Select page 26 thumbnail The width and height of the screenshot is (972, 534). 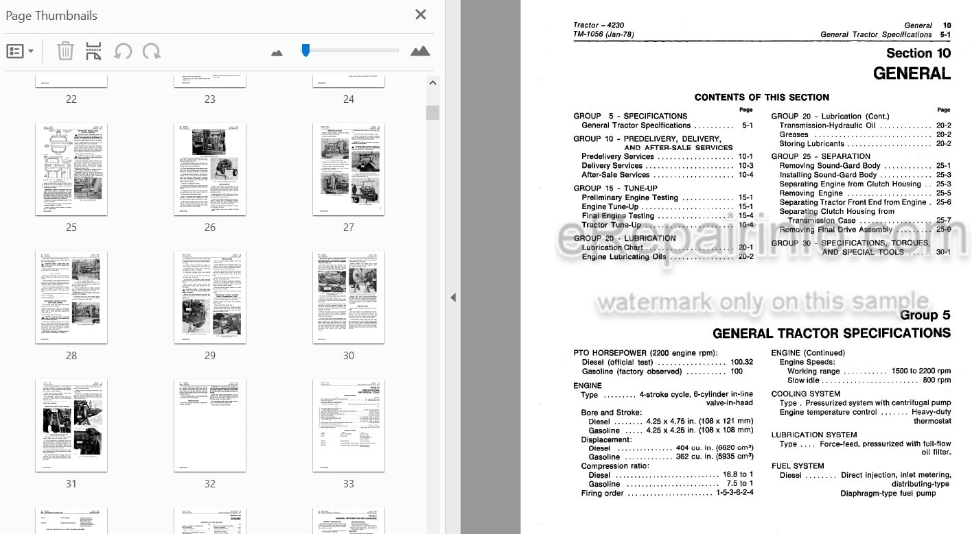(210, 169)
